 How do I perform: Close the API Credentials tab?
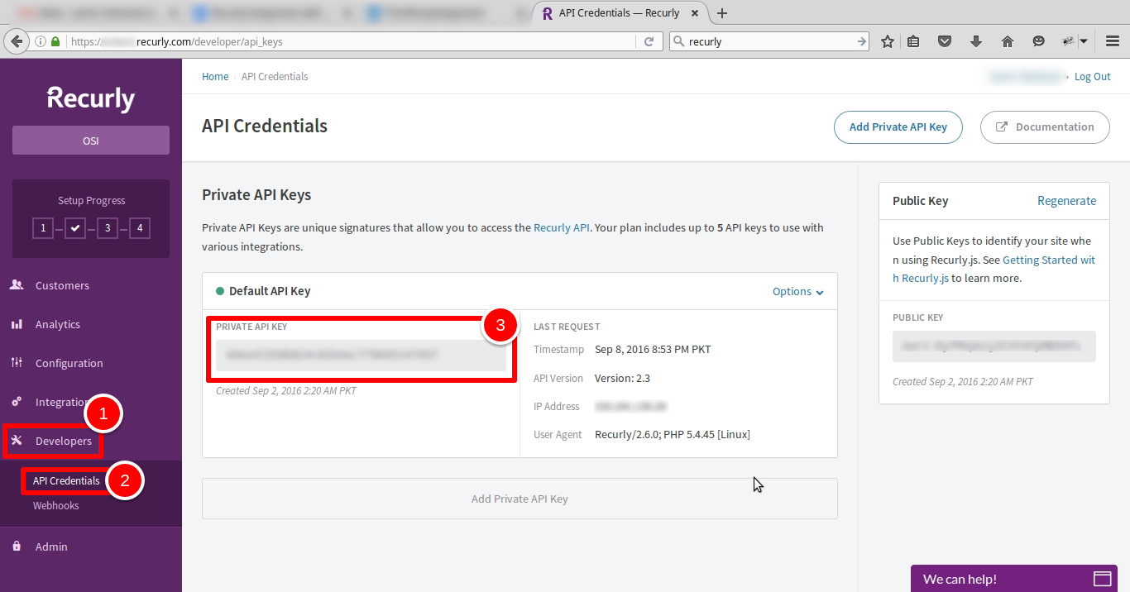pyautogui.click(x=695, y=13)
